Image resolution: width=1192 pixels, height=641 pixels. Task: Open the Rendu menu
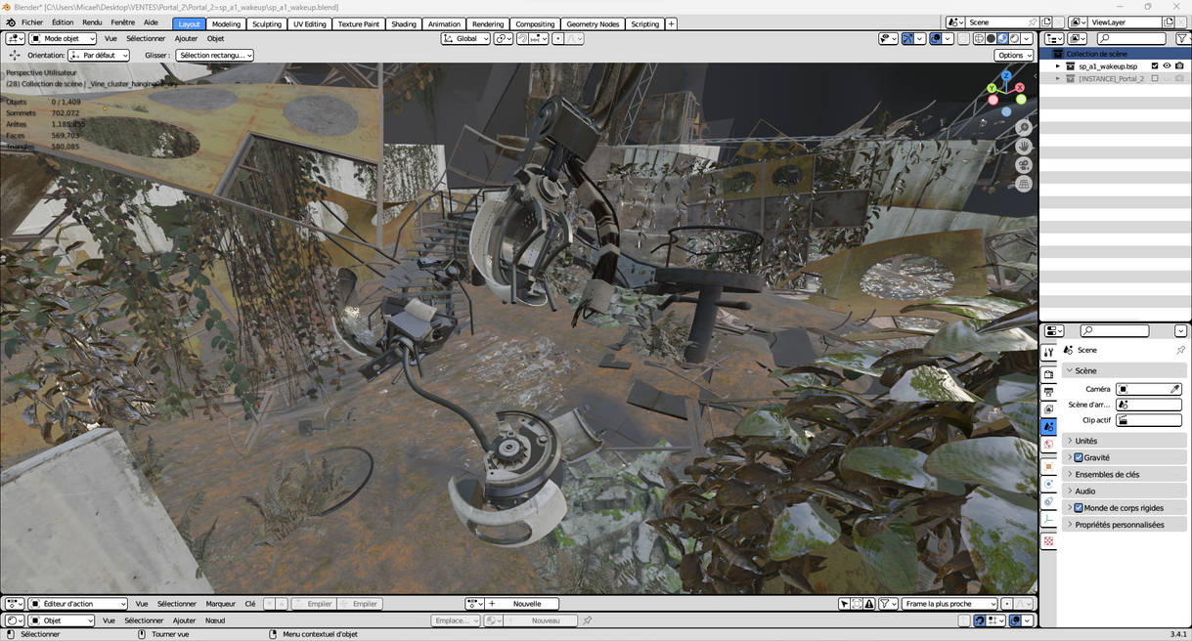(92, 22)
